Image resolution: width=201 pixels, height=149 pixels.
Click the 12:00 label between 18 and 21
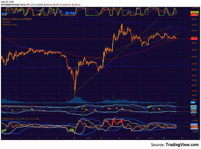pos(151,138)
